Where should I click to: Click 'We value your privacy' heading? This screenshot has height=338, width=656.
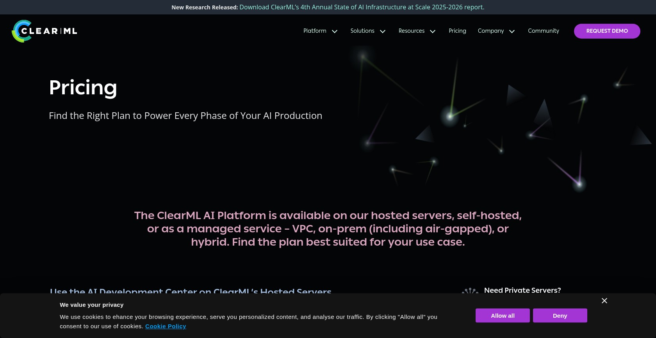click(x=91, y=305)
